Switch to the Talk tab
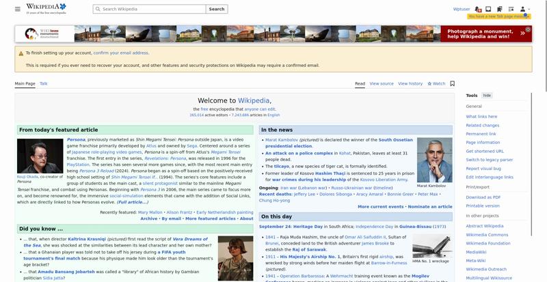 (x=44, y=84)
